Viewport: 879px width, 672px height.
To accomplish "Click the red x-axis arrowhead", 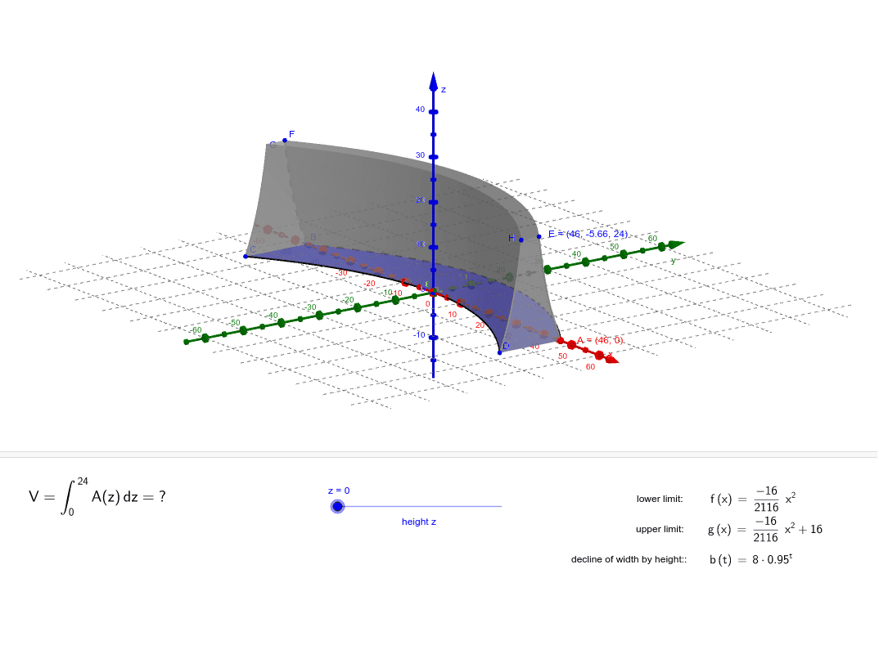I will point(611,359).
